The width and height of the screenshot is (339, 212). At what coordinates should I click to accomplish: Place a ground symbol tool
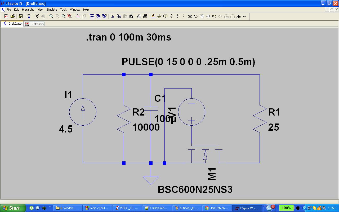pos(159,16)
